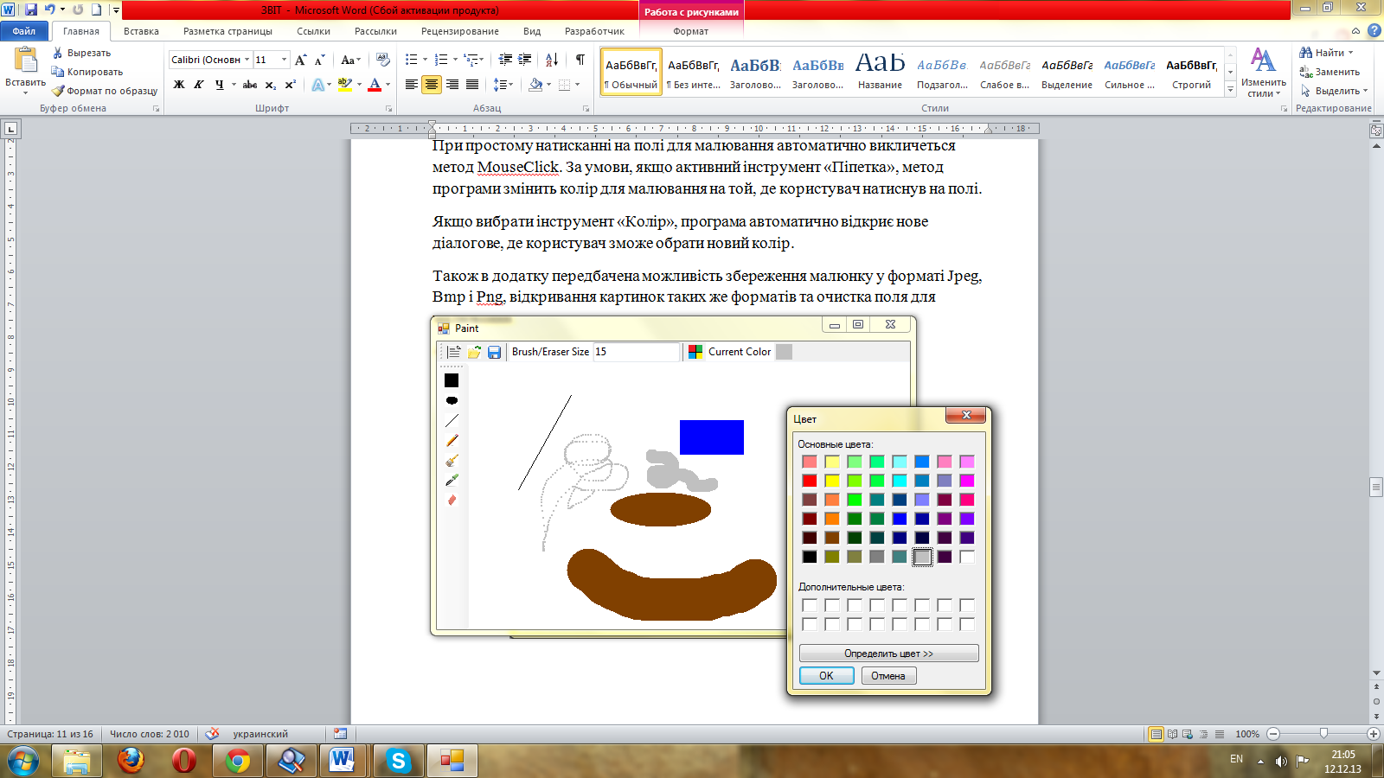The image size is (1384, 778).
Task: Click the vertical scrollbar down arrow
Action: 1376,673
